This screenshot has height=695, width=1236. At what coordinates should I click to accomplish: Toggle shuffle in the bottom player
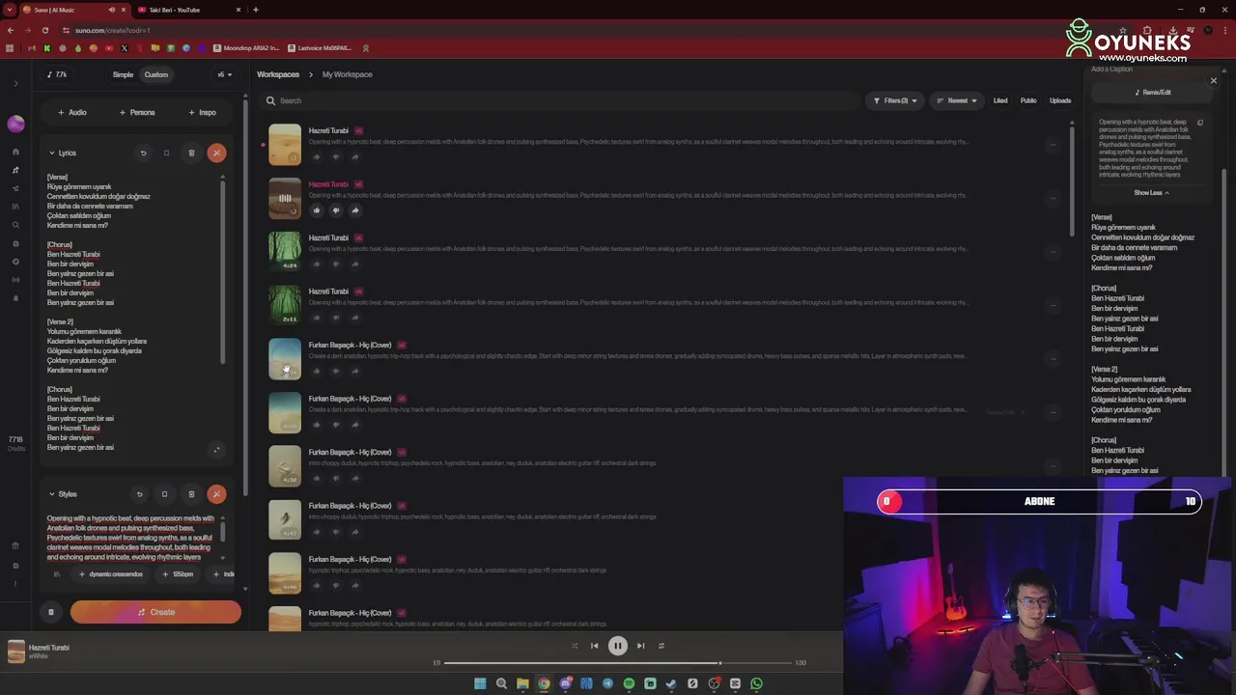coord(574,646)
